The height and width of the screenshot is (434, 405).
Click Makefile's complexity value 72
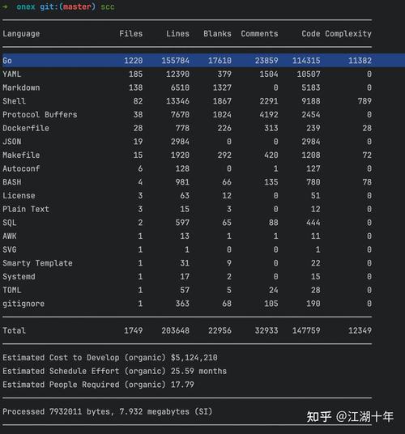(x=367, y=155)
